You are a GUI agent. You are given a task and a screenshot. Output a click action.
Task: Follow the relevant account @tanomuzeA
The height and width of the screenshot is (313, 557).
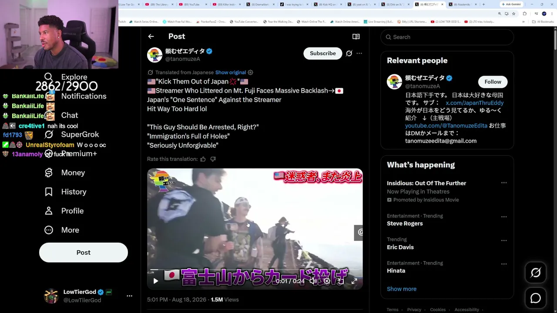(x=493, y=82)
